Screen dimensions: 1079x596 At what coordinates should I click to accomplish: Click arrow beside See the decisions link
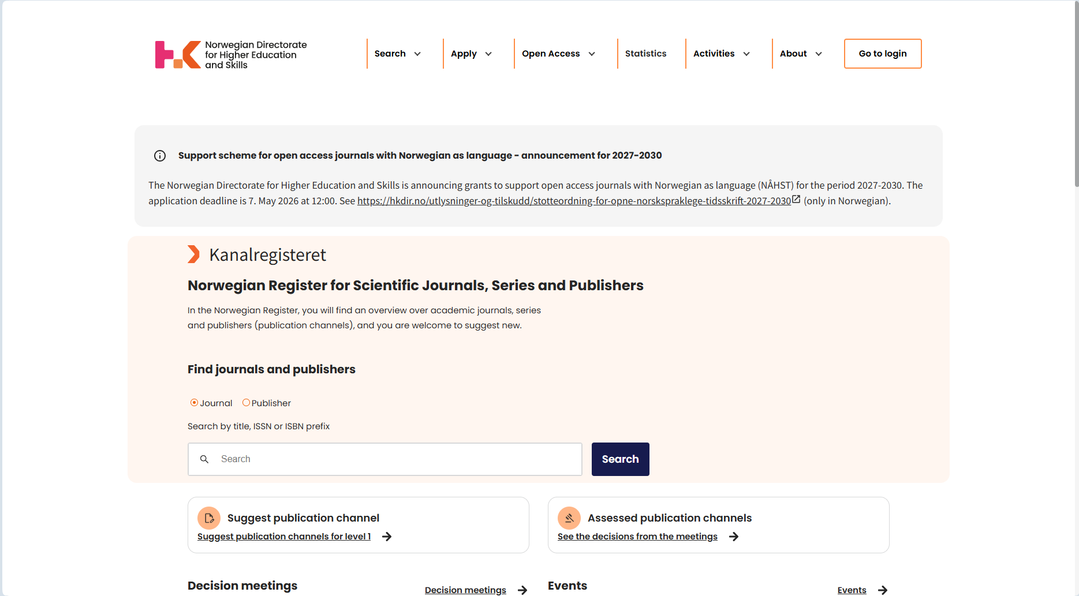point(734,537)
